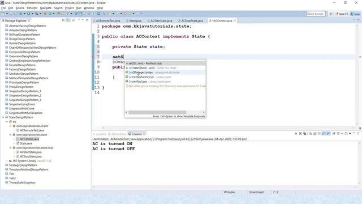Click the New file toolbar icon
Image resolution: width=362 pixels, height=204 pixels.
3,14
